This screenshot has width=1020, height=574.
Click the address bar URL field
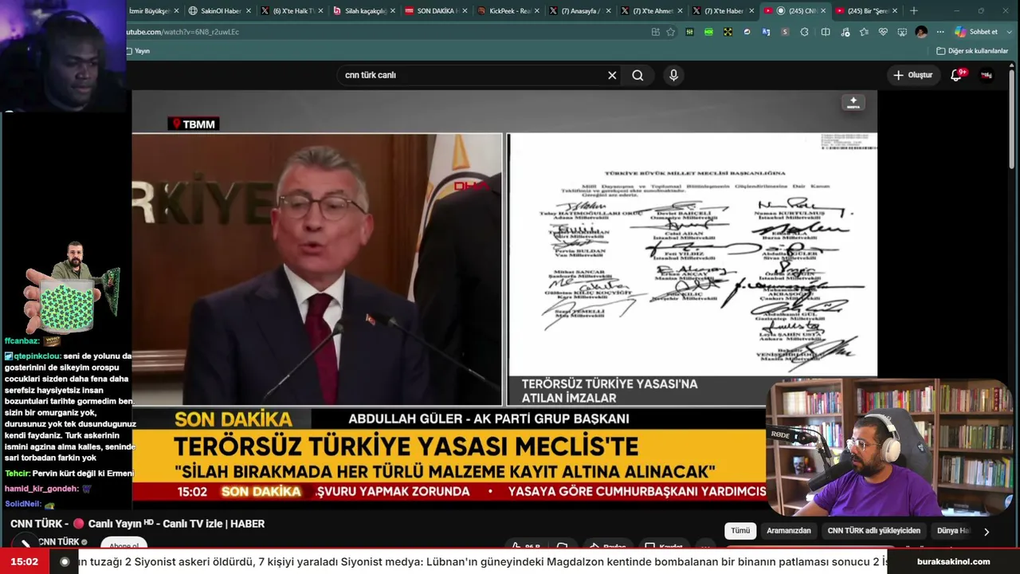(386, 32)
